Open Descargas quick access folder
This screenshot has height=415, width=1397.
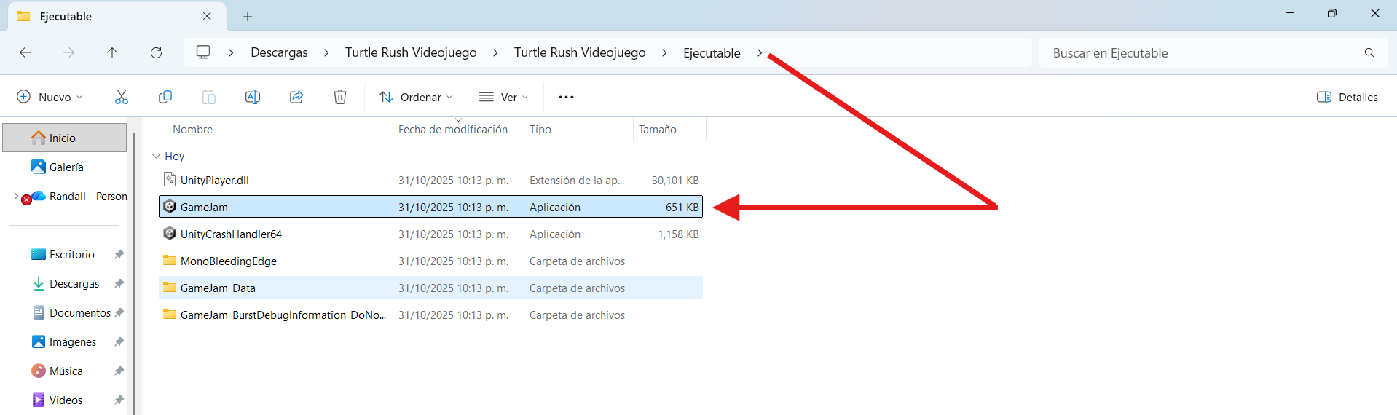[x=74, y=284]
